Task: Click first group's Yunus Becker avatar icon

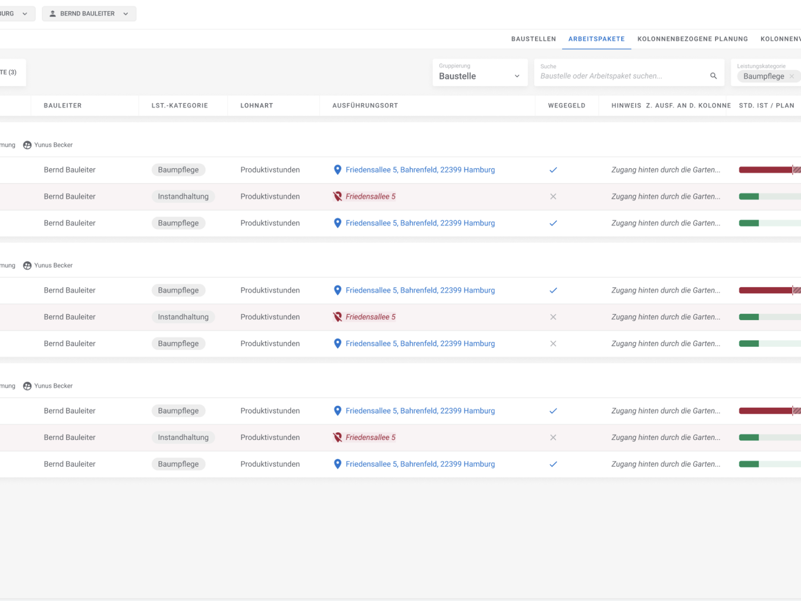Action: [27, 145]
